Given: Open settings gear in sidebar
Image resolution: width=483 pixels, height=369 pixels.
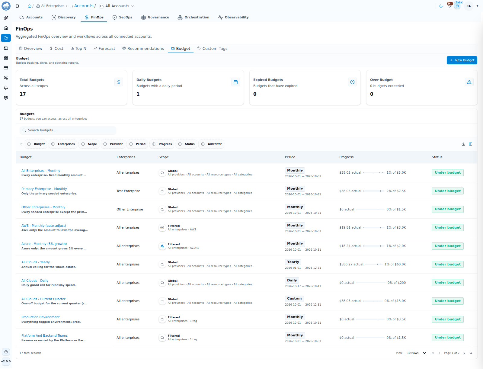Looking at the screenshot, I should [x=6, y=98].
